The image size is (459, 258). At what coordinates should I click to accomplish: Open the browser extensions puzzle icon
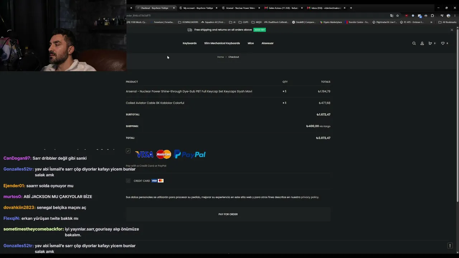point(432,16)
